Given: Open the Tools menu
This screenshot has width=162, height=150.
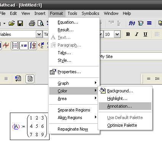Looking at the screenshot, I should [72, 13].
